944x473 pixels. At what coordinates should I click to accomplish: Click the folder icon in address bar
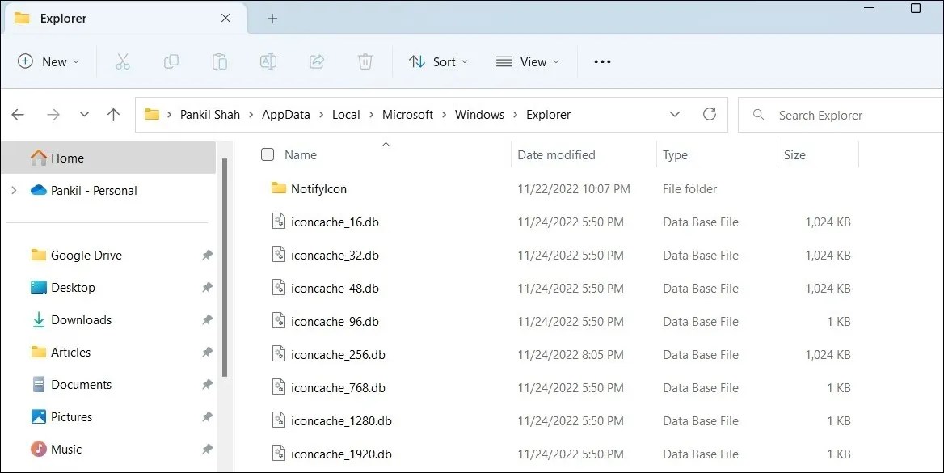pos(152,115)
